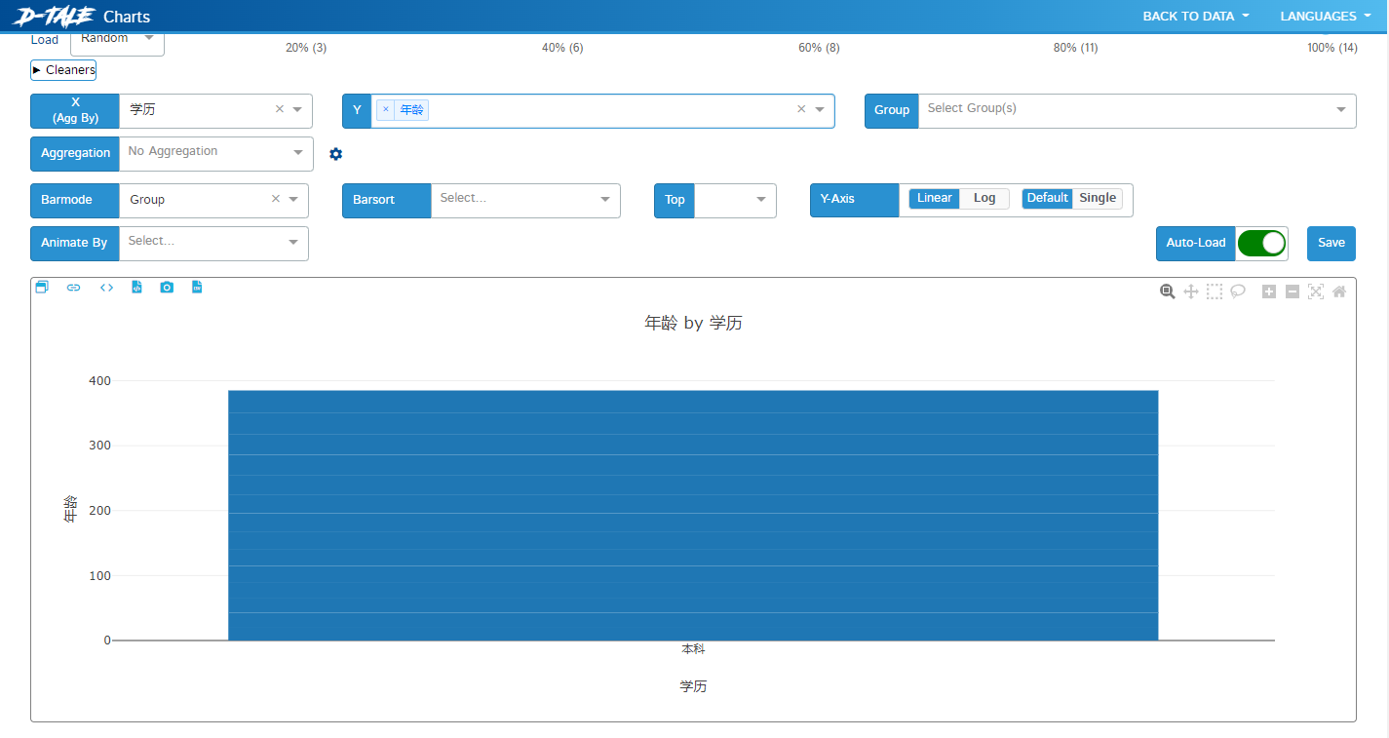Open aggregation settings gear icon
Image resolution: width=1389 pixels, height=738 pixels.
tap(336, 154)
